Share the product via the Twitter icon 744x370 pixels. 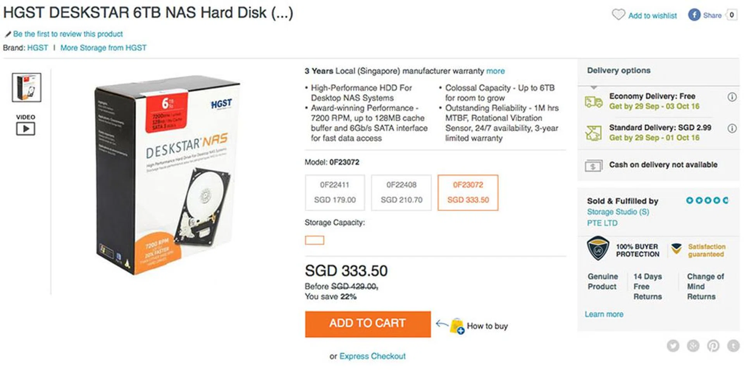point(673,345)
